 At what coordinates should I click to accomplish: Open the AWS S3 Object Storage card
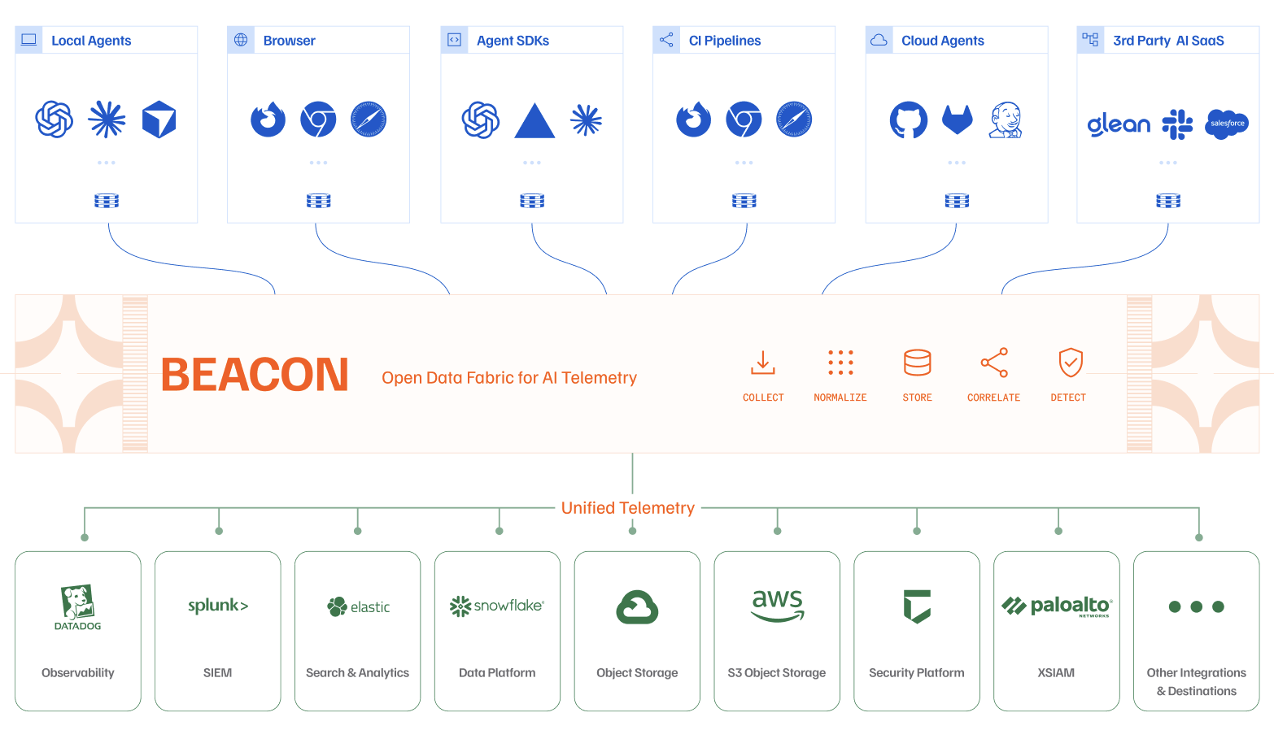[x=777, y=631]
